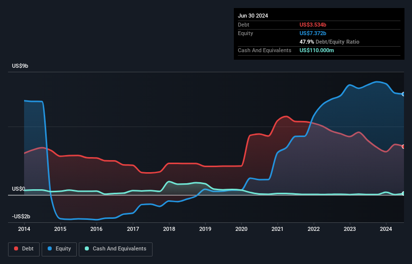Click the 2023 x-axis label
Image resolution: width=412 pixels, height=264 pixels.
tap(350, 229)
